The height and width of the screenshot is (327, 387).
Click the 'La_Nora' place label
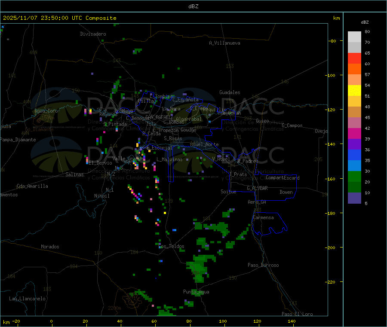pos(171,109)
